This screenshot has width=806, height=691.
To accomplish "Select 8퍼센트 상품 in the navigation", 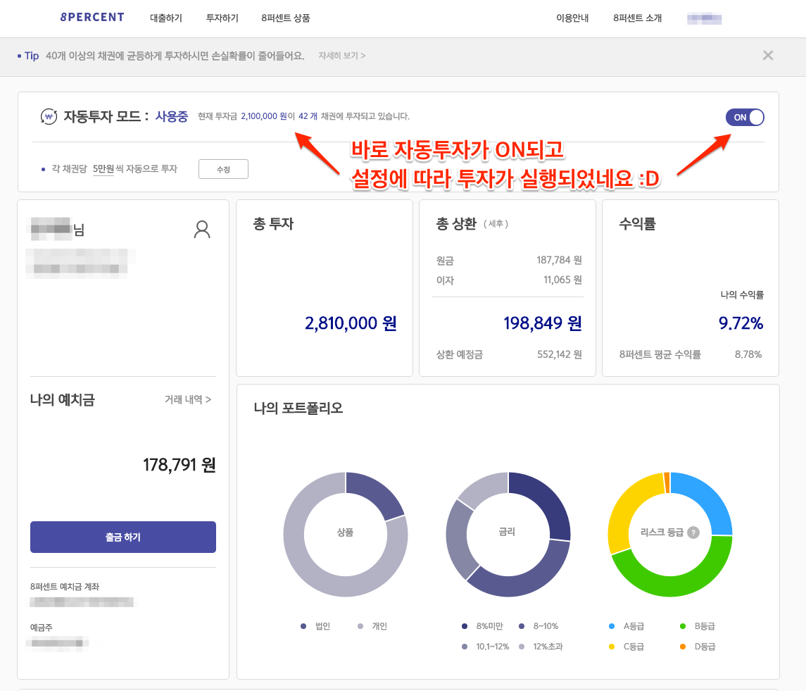I will [287, 18].
